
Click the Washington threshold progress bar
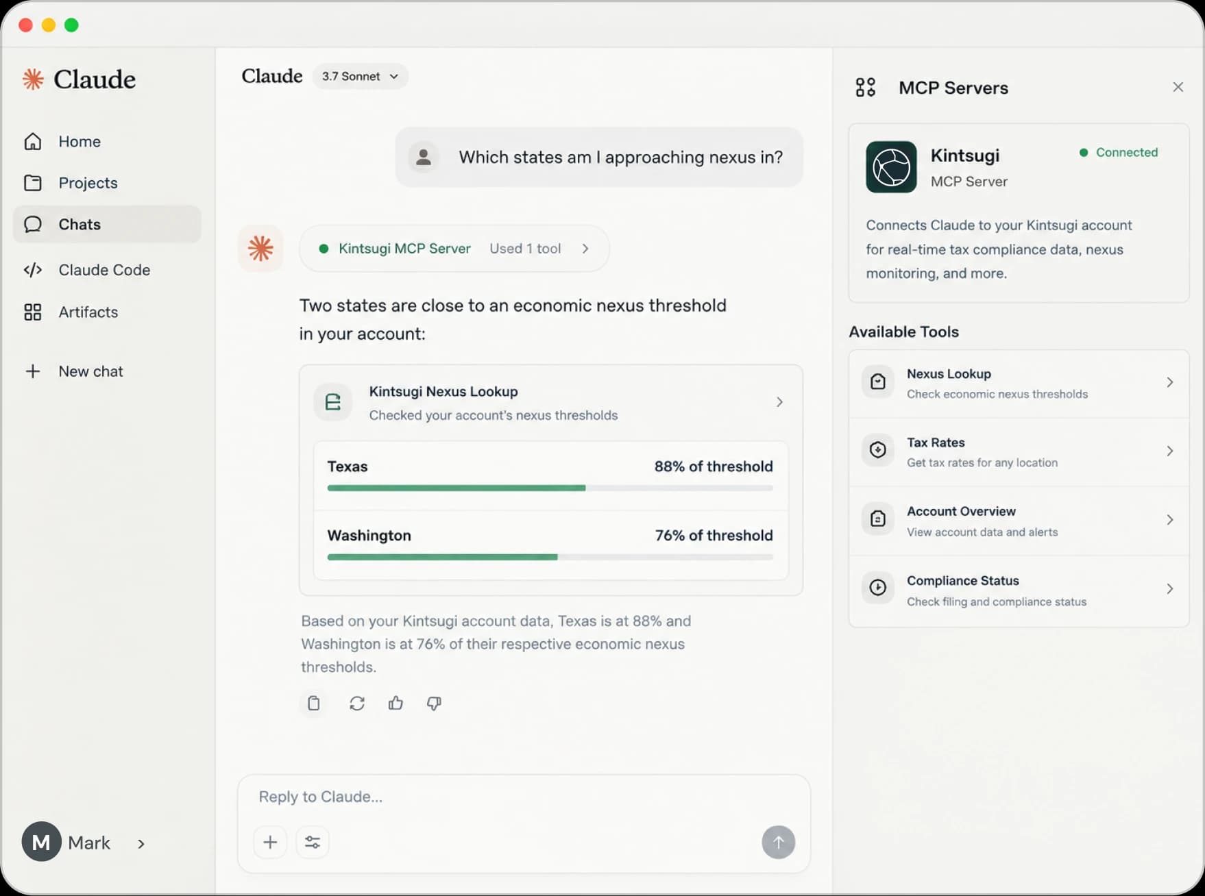(x=550, y=557)
